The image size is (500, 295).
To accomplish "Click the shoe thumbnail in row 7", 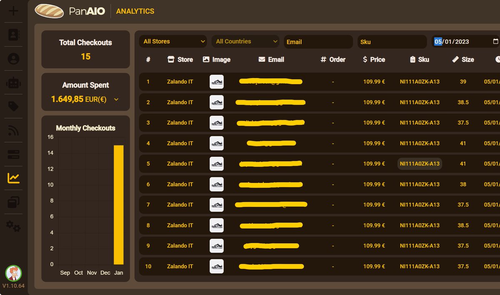I will [x=217, y=205].
